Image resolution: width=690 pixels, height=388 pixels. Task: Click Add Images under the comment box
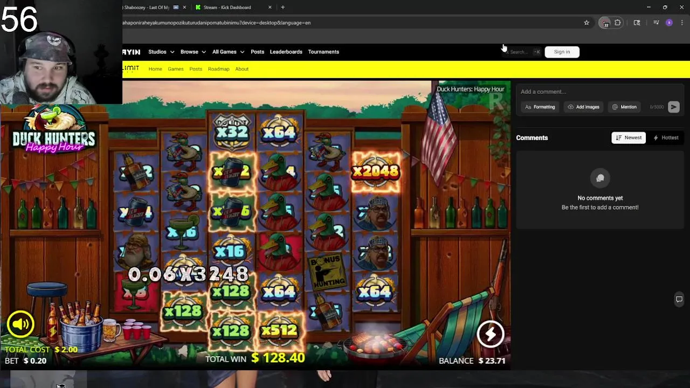[x=583, y=107]
